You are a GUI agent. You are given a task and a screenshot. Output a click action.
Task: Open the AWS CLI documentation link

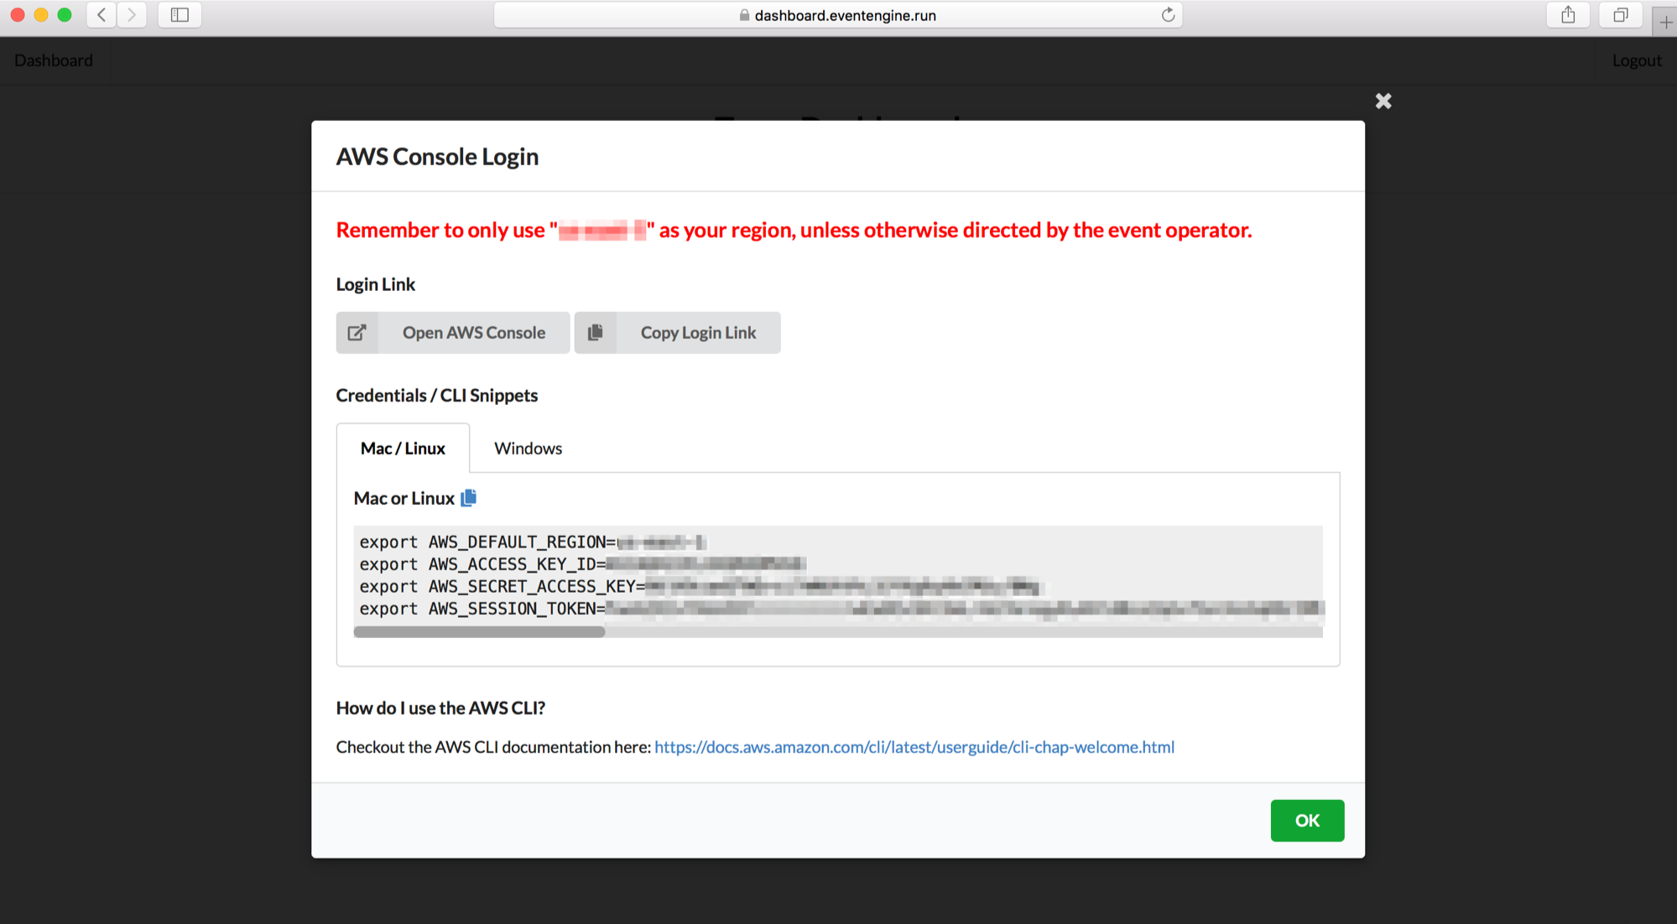[914, 747]
